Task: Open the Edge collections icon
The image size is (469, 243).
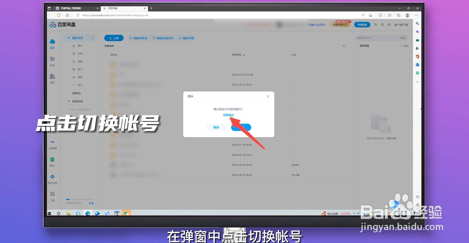Action: pyautogui.click(x=398, y=15)
